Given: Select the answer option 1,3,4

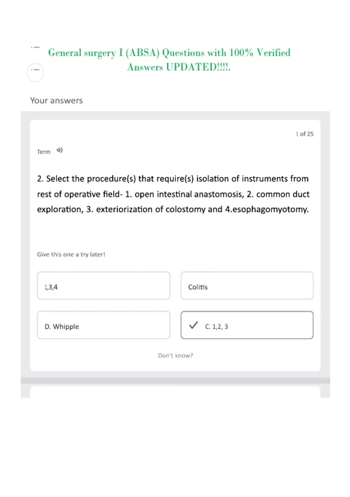Looking at the screenshot, I should click(x=104, y=286).
